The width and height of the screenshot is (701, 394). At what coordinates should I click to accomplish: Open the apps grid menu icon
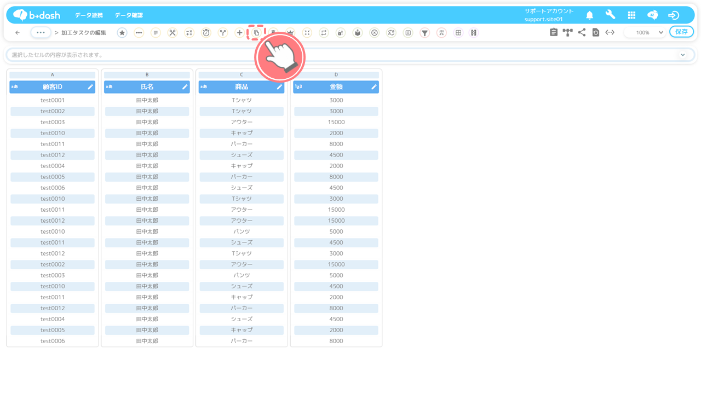pyautogui.click(x=631, y=15)
